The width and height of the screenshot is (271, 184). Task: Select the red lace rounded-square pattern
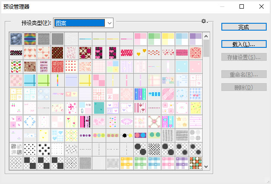click(196, 53)
